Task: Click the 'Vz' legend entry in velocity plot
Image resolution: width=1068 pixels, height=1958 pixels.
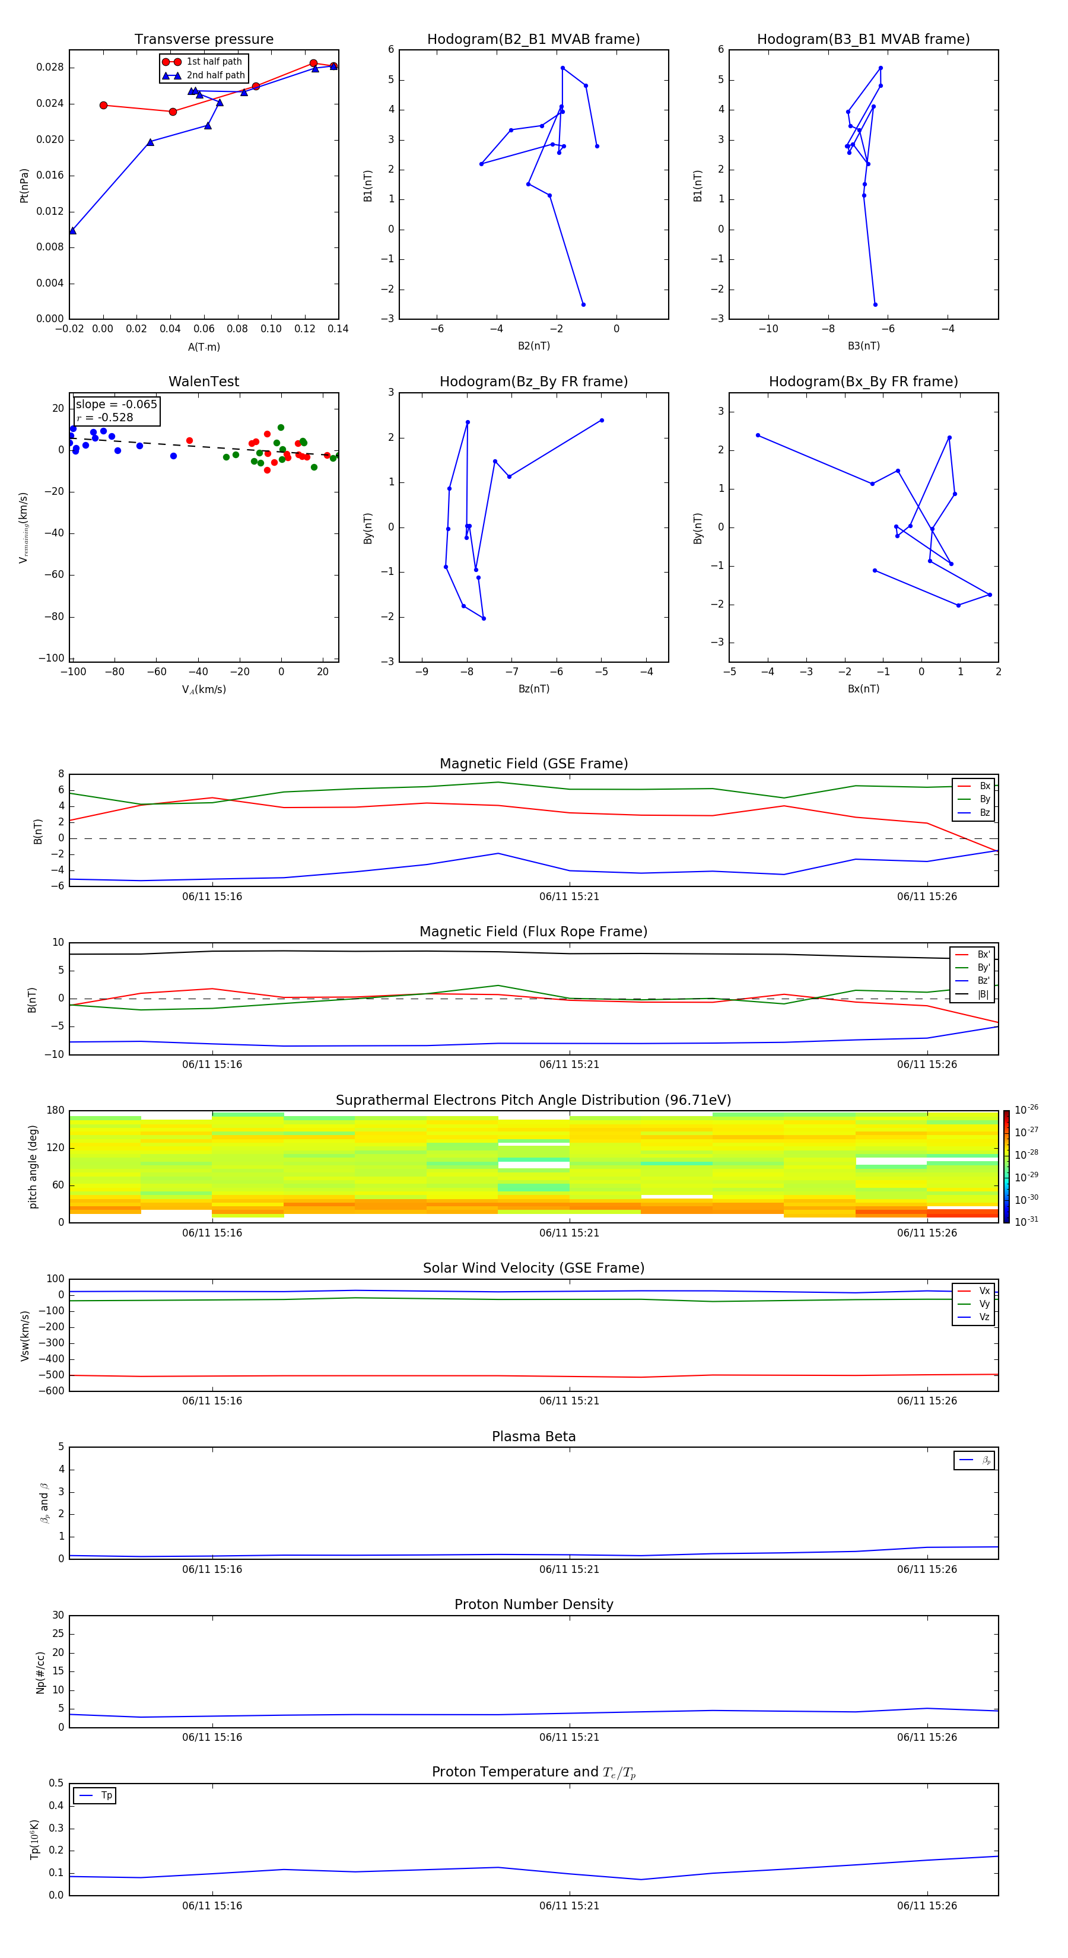Action: pyautogui.click(x=974, y=1317)
